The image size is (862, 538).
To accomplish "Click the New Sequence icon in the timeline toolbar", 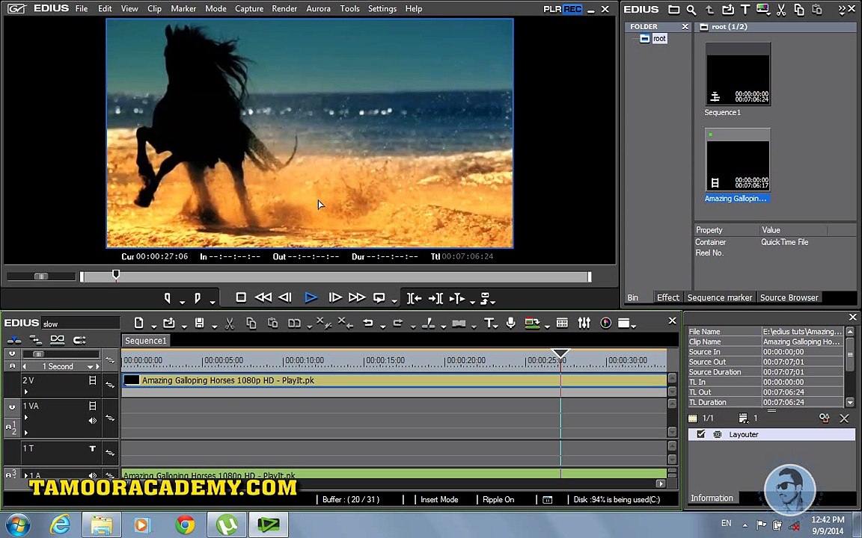I will tap(139, 324).
